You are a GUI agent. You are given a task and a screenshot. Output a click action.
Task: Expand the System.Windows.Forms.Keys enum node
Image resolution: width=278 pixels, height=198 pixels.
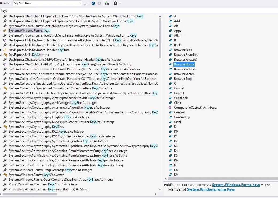click(x=1, y=31)
